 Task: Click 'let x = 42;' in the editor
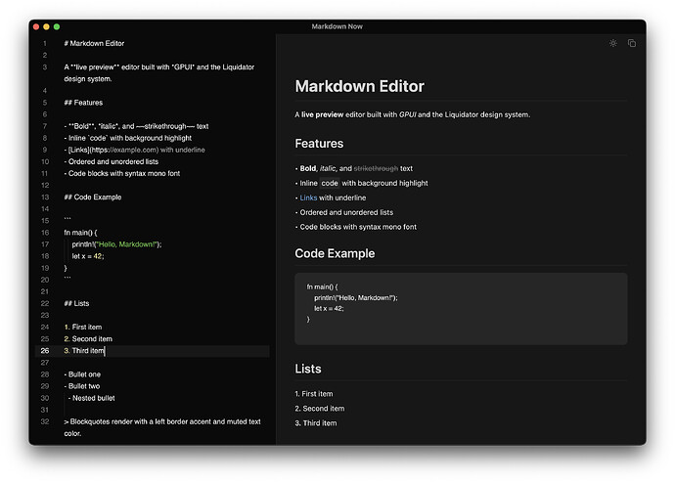tap(88, 256)
